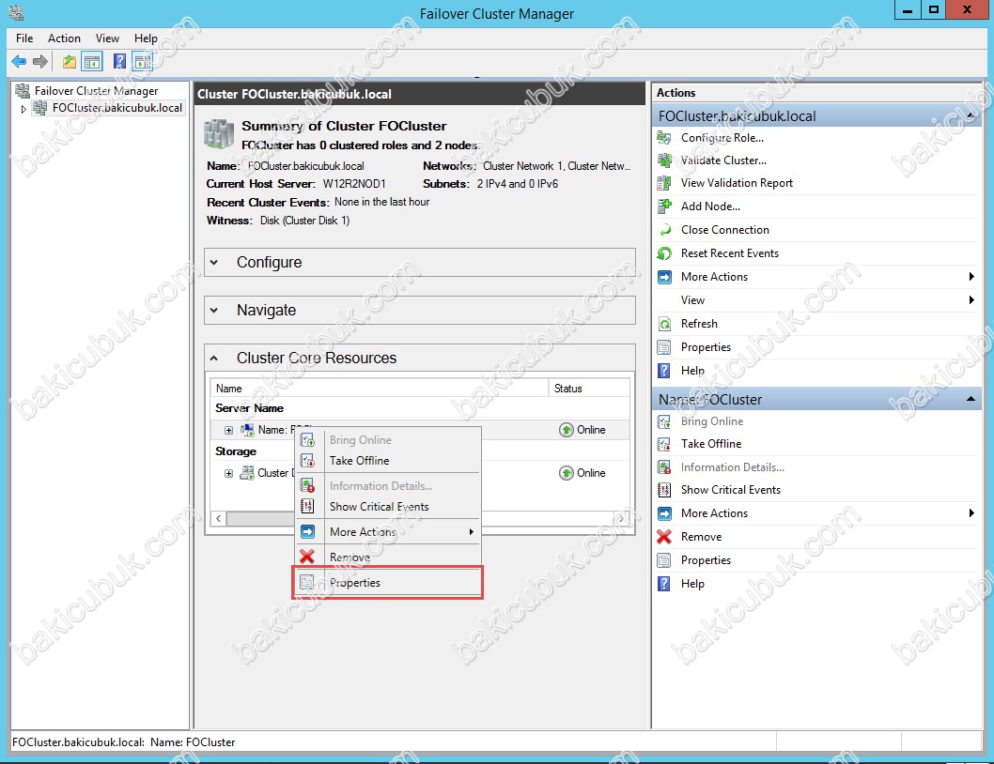Collapse the Cluster Core Resources section
The width and height of the screenshot is (994, 764).
pyautogui.click(x=213, y=358)
